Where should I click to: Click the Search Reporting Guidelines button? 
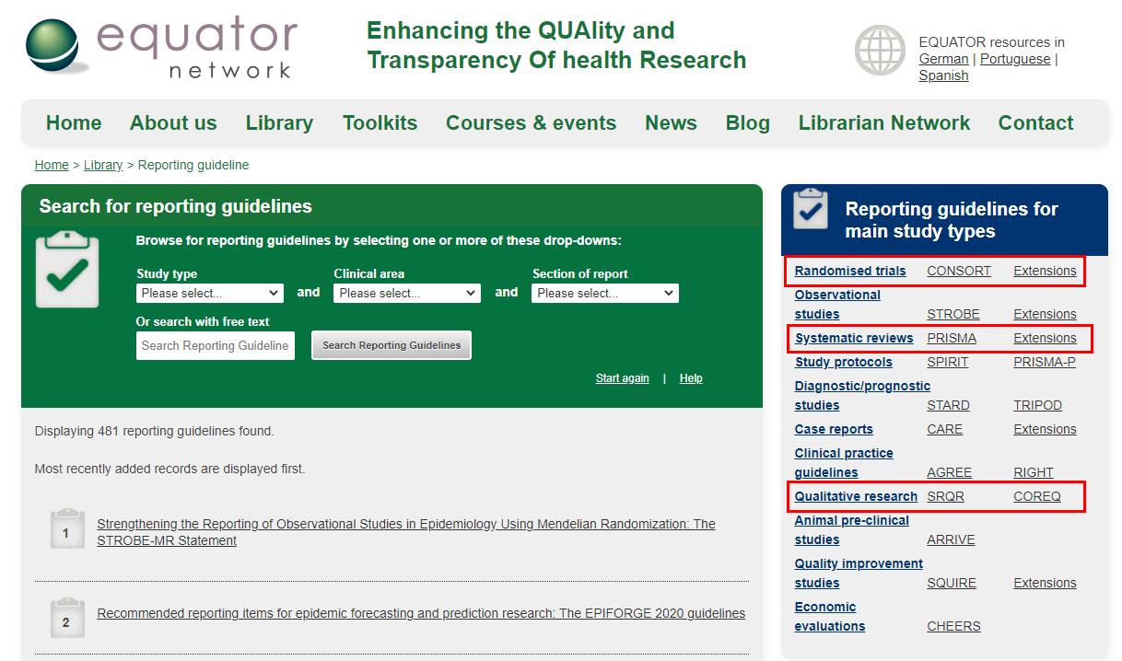pyautogui.click(x=392, y=345)
